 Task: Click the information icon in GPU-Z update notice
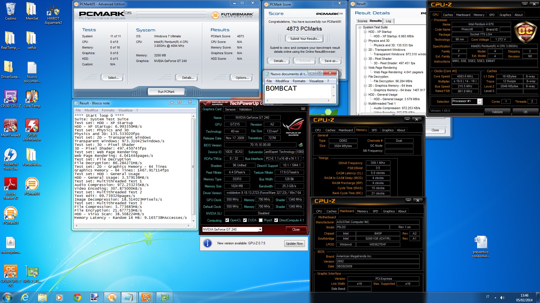[x=208, y=243]
